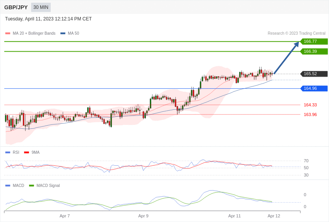This screenshot has height=222, width=329.
Task: Click the 9MA legend label
Action: click(36, 153)
